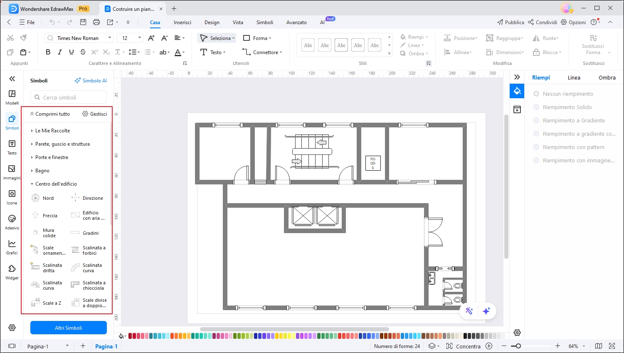Open the Grafici charts panel
The height and width of the screenshot is (353, 624).
(x=12, y=246)
